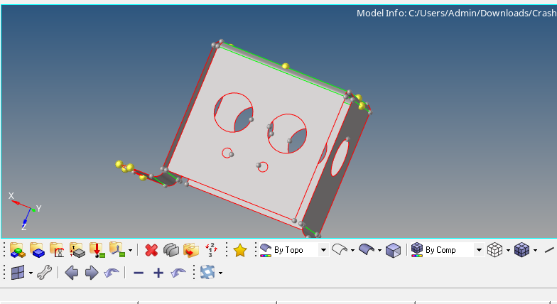
Task: Click the page window layout icon
Action: click(18, 273)
